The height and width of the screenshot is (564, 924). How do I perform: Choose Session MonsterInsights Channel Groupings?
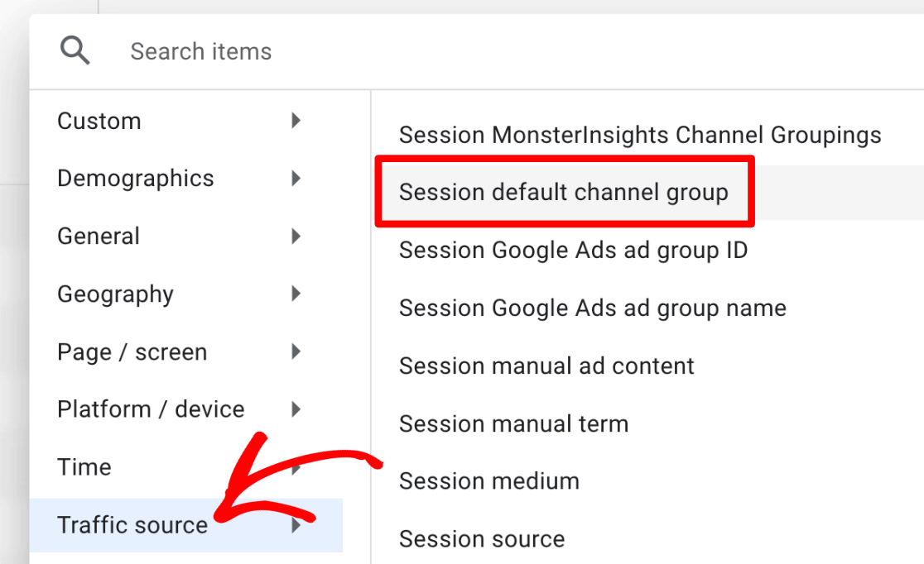pos(640,134)
